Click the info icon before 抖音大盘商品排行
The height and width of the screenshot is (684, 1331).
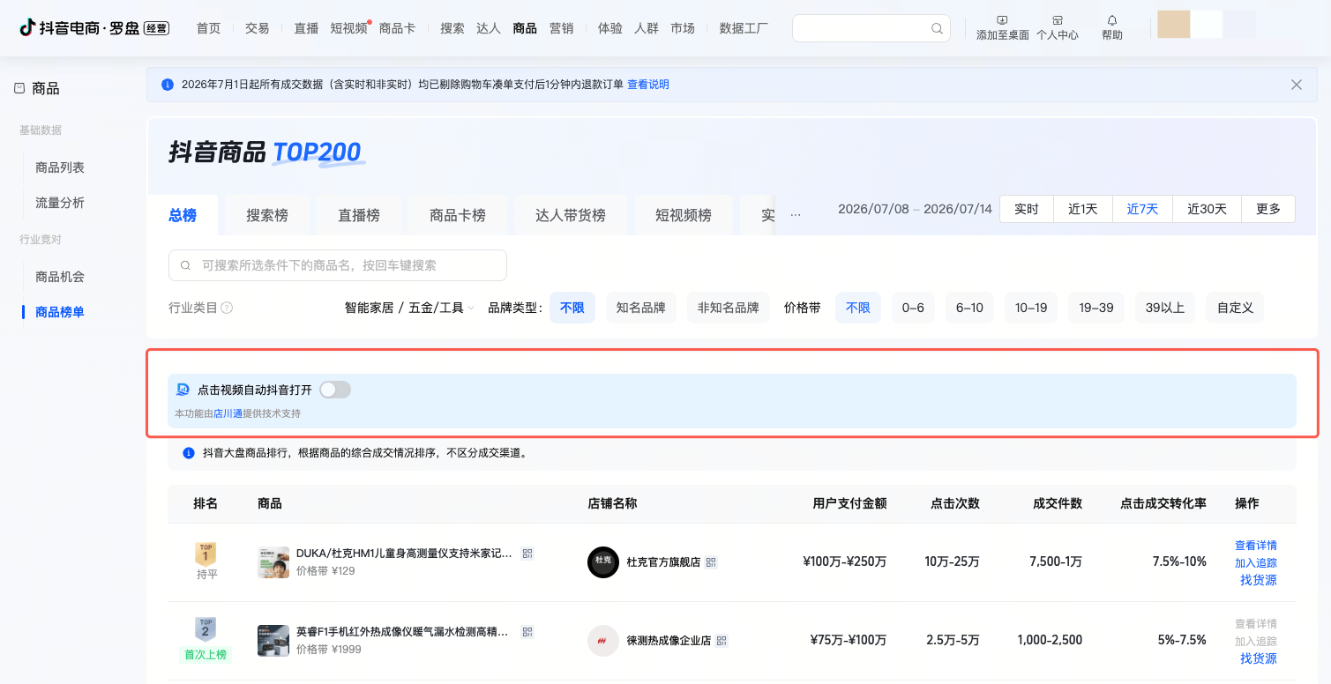pyautogui.click(x=188, y=453)
